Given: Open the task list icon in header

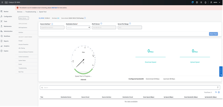Looking at the screenshot, I should [x=201, y=2].
